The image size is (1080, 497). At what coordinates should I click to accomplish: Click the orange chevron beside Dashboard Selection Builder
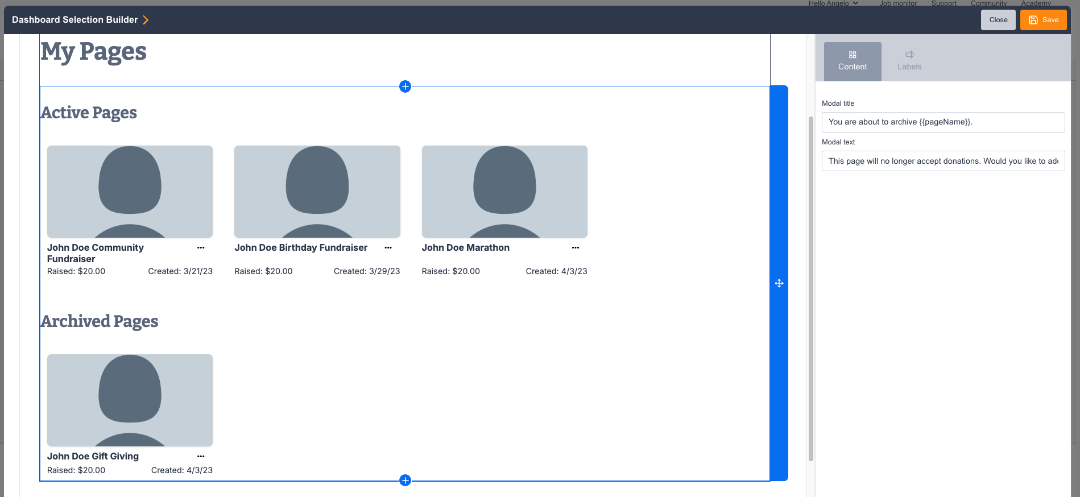pyautogui.click(x=146, y=20)
